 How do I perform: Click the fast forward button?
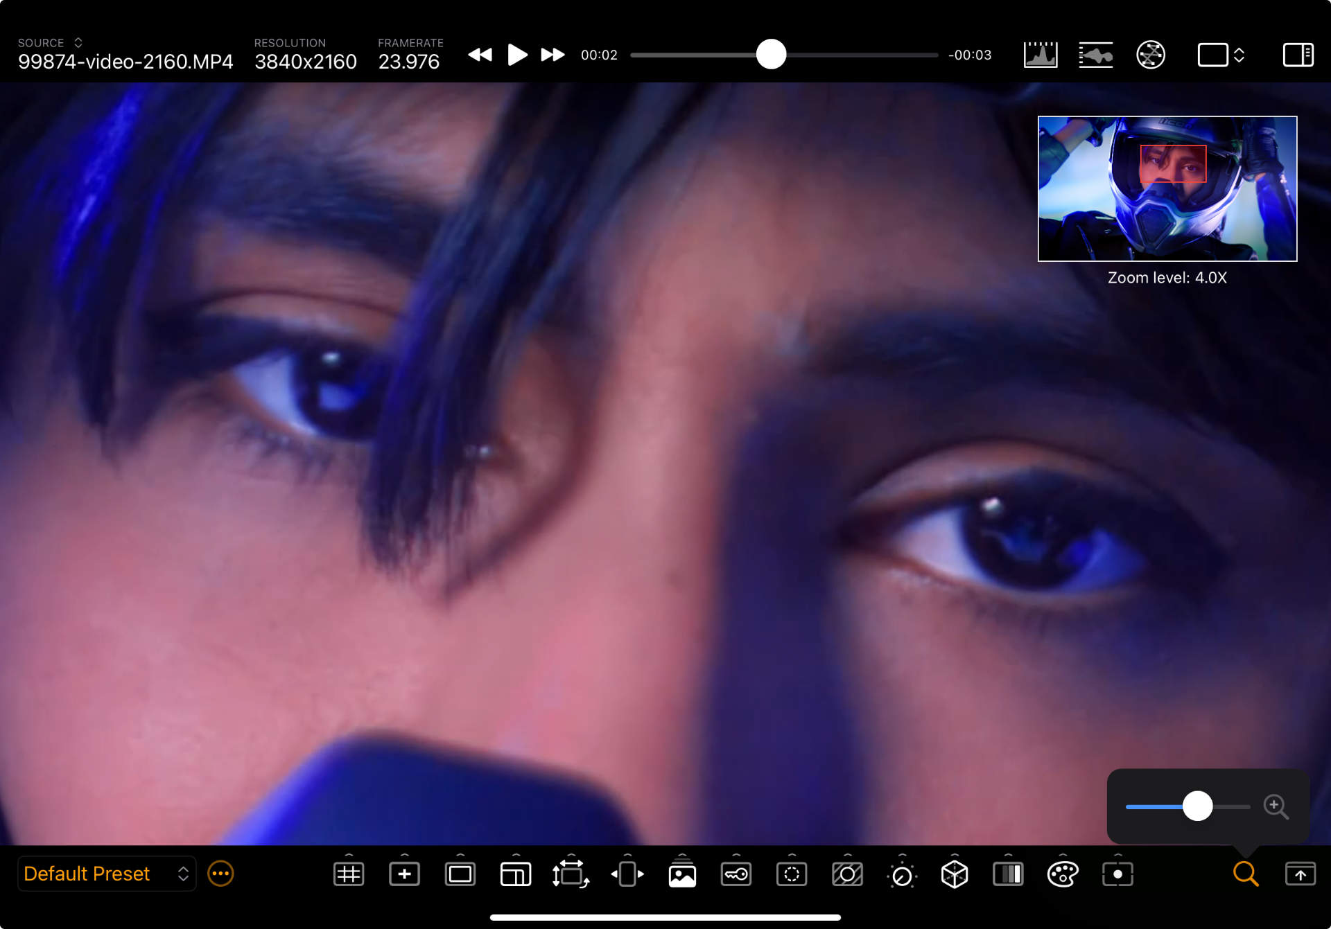(553, 55)
